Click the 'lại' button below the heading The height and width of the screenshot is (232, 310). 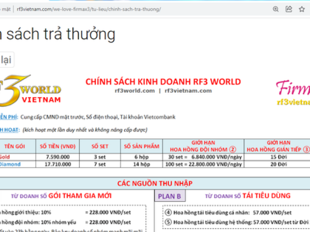[7, 60]
